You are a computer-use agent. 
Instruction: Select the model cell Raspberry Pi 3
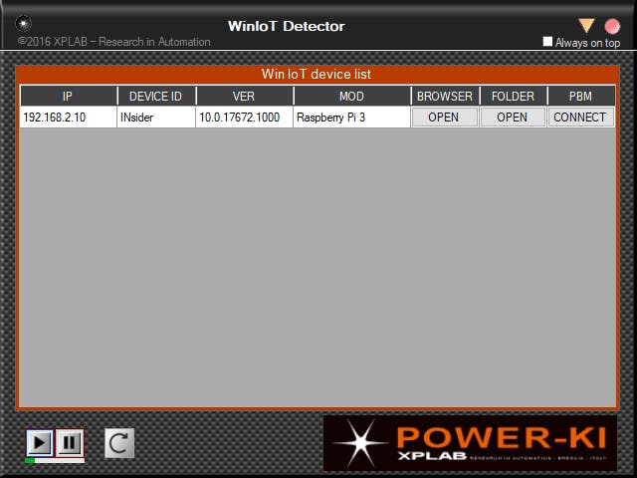(x=351, y=118)
